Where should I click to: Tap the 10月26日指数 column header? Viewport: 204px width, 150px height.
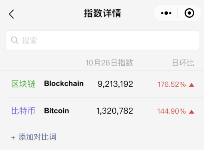[109, 63]
